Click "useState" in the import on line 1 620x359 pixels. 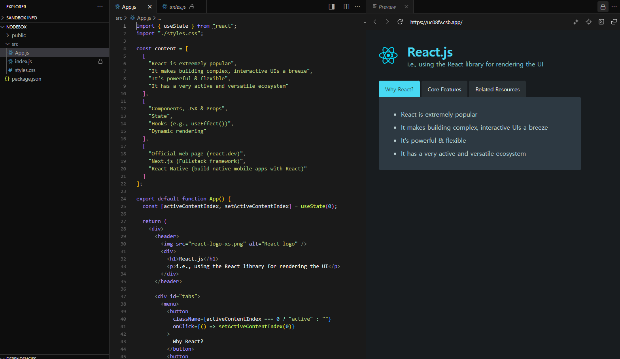176,26
